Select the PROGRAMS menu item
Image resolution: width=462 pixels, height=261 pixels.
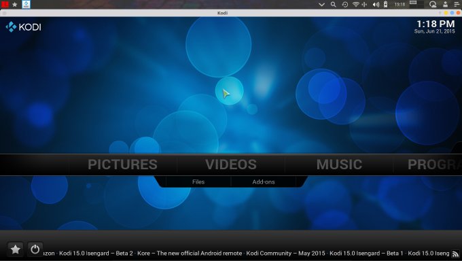tap(435, 164)
